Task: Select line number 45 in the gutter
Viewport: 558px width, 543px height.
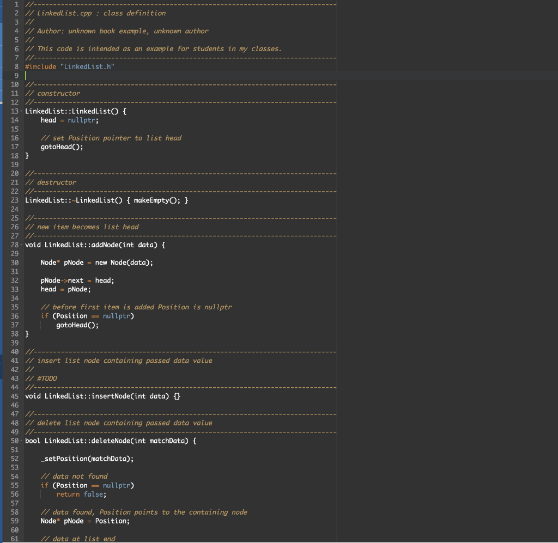Action: point(14,396)
